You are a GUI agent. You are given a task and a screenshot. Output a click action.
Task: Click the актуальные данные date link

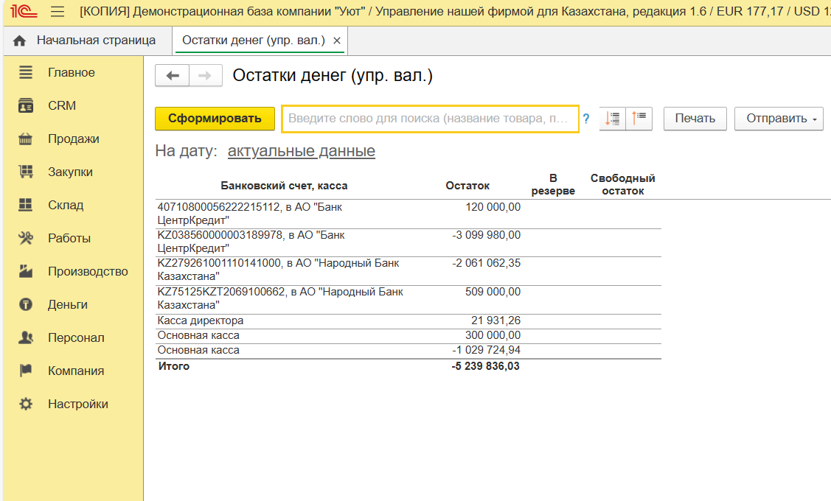tap(301, 152)
